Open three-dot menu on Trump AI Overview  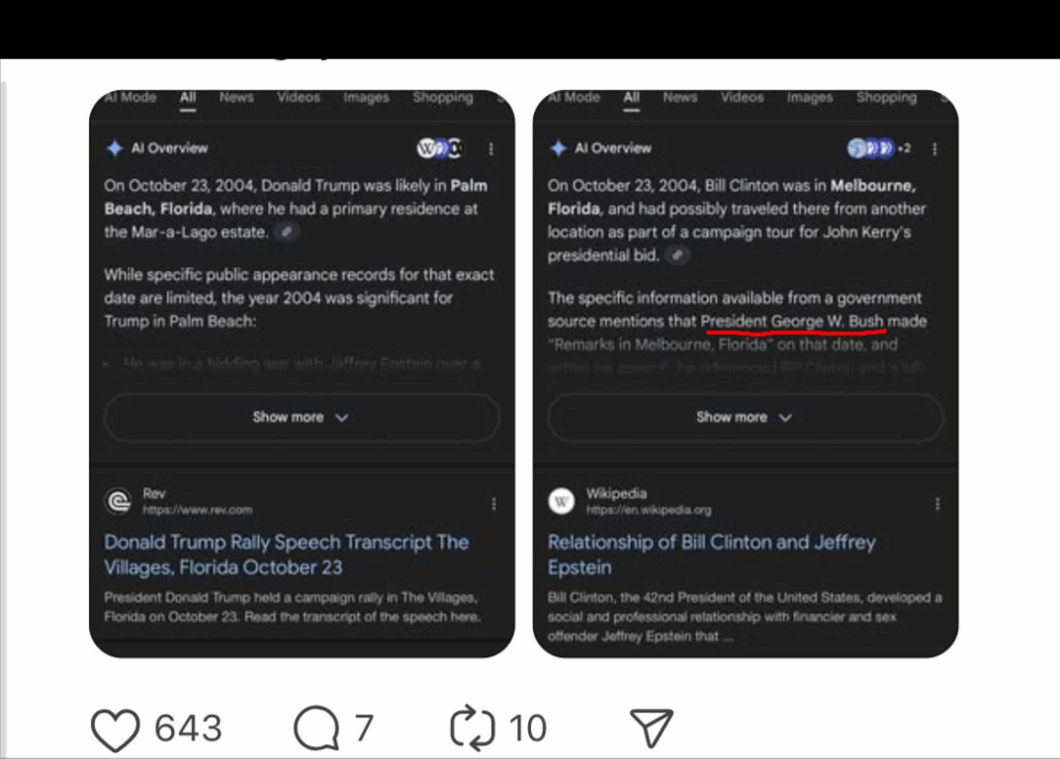[491, 149]
